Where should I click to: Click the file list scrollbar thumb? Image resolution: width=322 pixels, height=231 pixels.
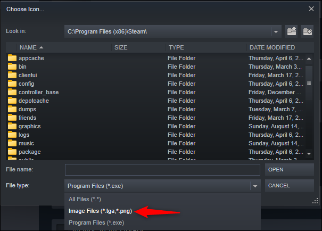coord(309,83)
